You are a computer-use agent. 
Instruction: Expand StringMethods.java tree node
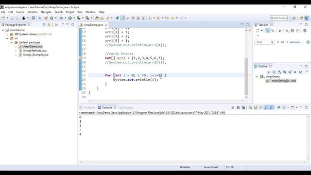[16, 51]
